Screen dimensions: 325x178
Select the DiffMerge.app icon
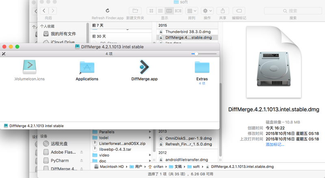144,67
